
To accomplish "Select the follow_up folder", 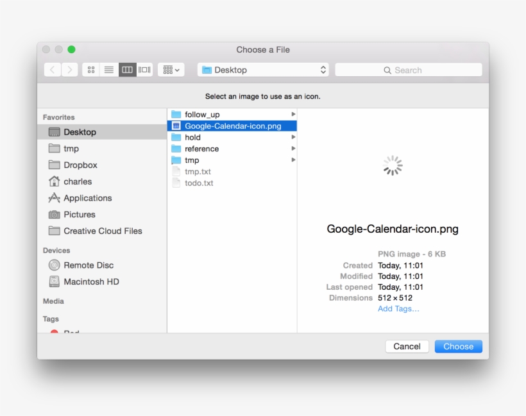I will pos(232,115).
